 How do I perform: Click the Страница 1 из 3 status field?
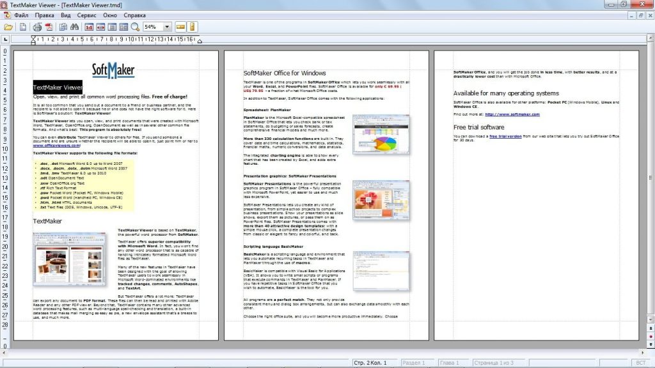click(499, 363)
